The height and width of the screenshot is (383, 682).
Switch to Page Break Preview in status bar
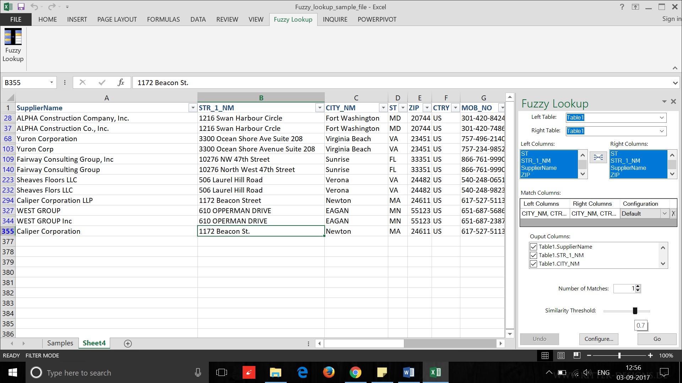577,355
